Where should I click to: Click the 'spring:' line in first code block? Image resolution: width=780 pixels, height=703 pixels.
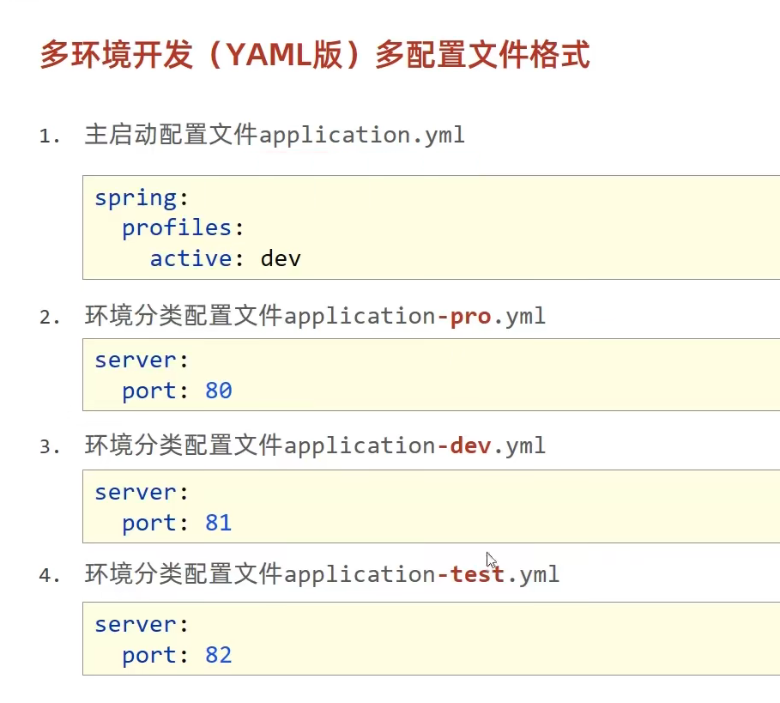(x=142, y=198)
